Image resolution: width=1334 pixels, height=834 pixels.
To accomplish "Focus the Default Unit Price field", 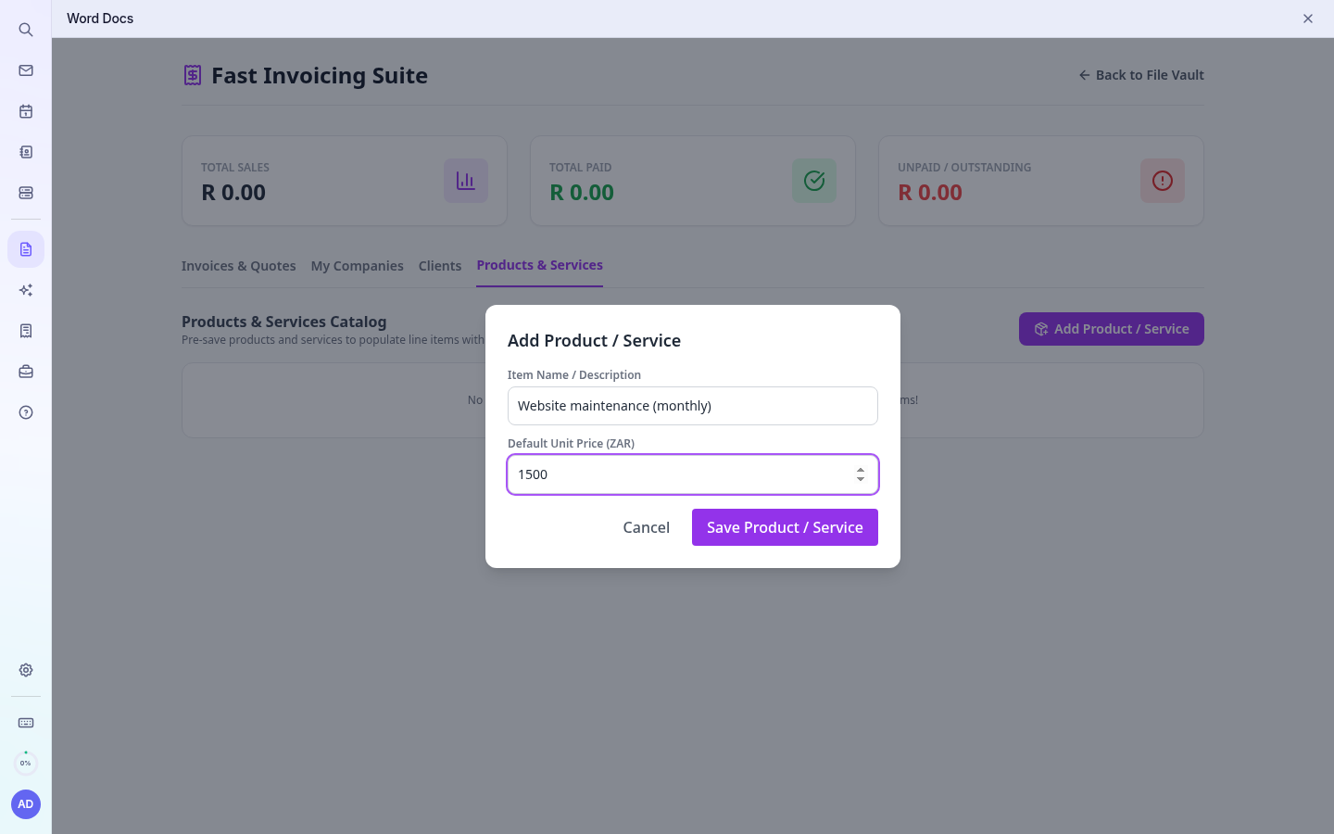I will [x=693, y=474].
